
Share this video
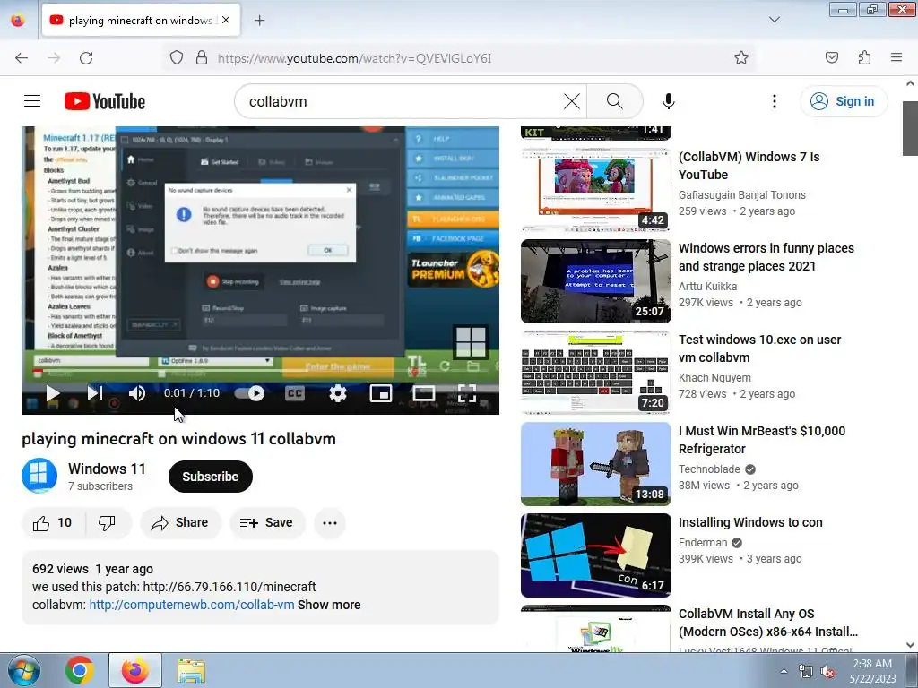click(x=180, y=522)
